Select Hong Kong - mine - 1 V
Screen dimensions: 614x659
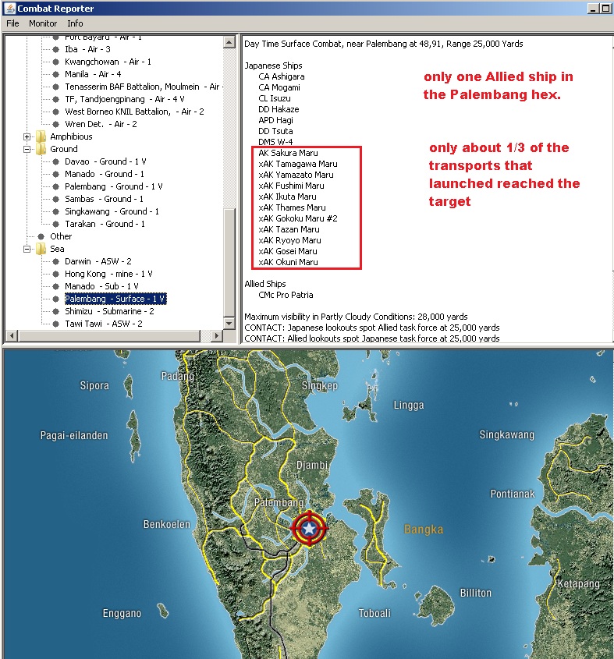click(x=108, y=274)
